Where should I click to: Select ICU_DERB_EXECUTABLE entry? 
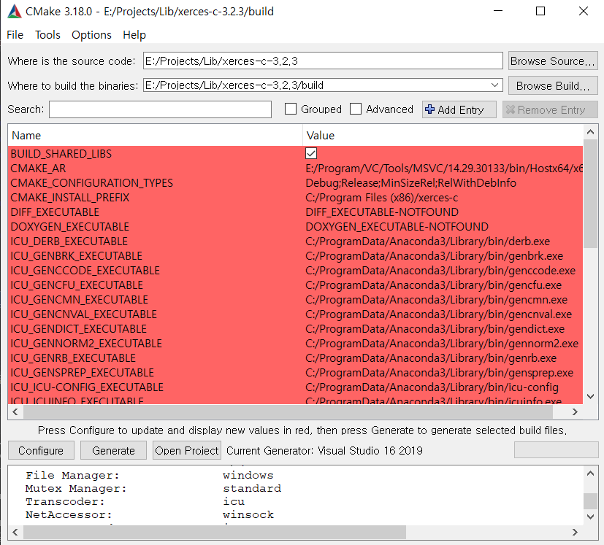tap(69, 241)
